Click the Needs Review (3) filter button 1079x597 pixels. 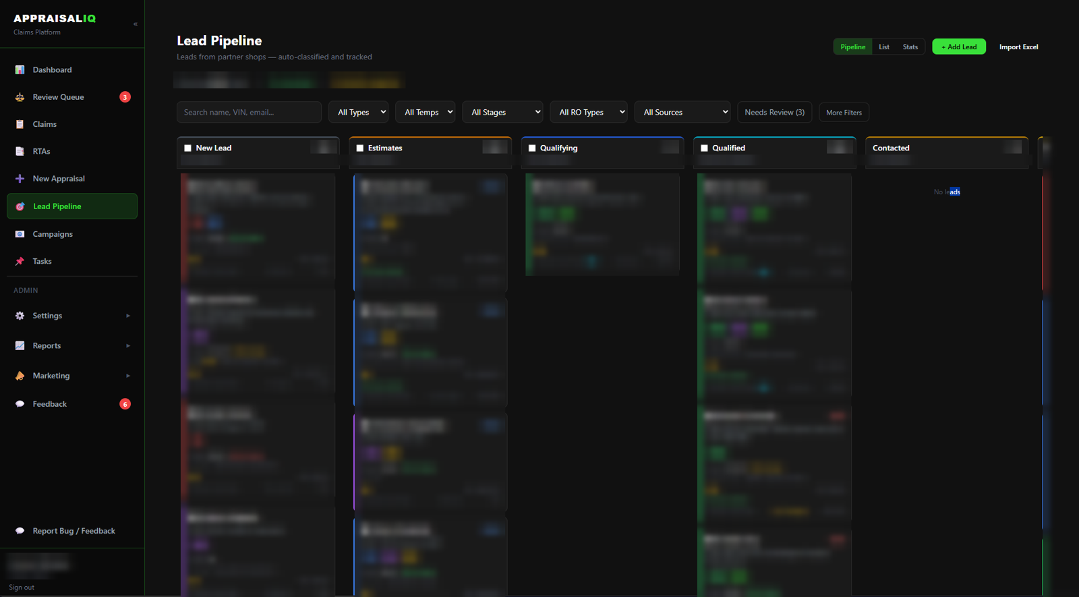point(775,112)
